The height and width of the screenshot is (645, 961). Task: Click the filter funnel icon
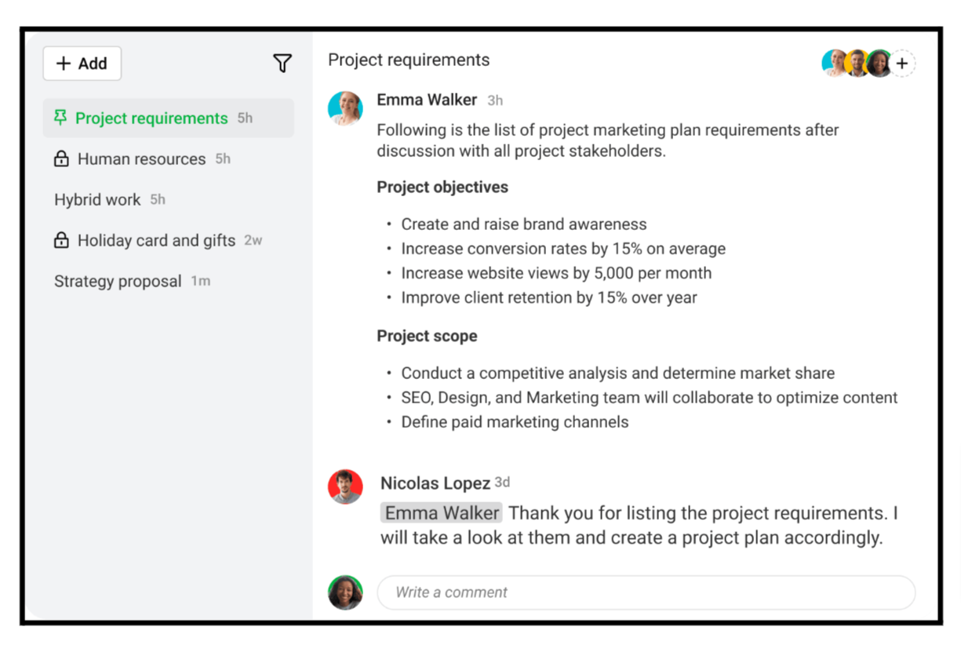pyautogui.click(x=282, y=64)
